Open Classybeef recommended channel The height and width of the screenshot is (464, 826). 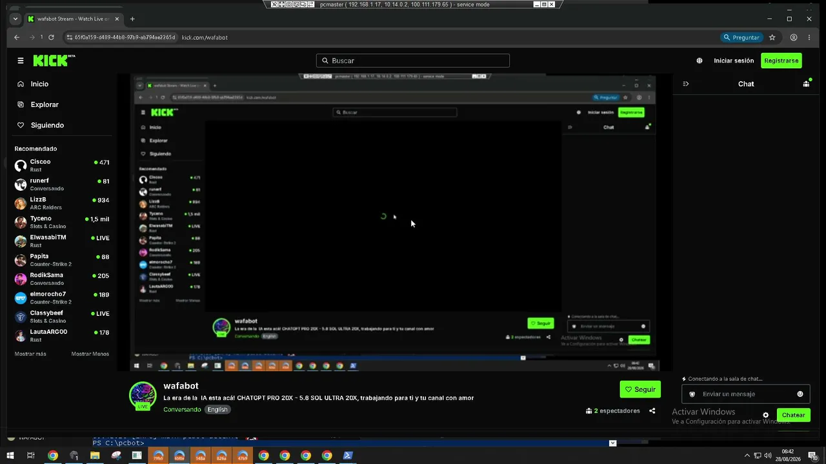coord(62,316)
